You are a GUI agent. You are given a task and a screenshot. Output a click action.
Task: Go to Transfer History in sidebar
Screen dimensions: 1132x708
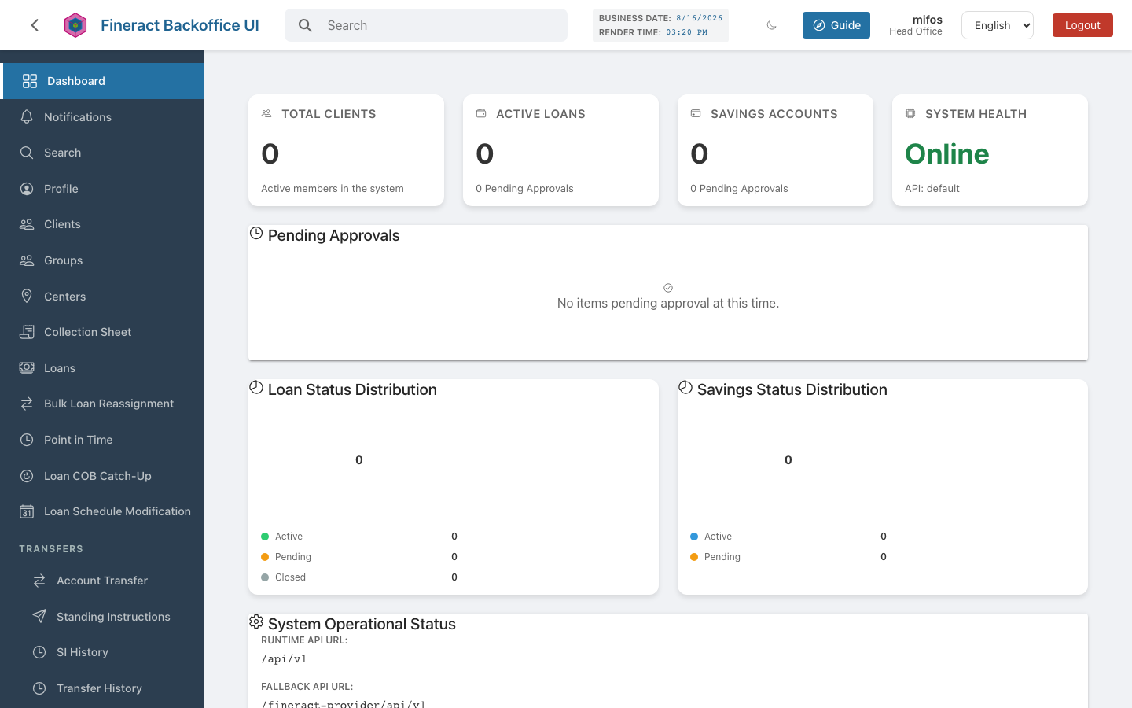pyautogui.click(x=102, y=688)
